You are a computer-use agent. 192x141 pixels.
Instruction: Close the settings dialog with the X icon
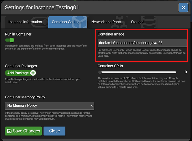coord(183,7)
